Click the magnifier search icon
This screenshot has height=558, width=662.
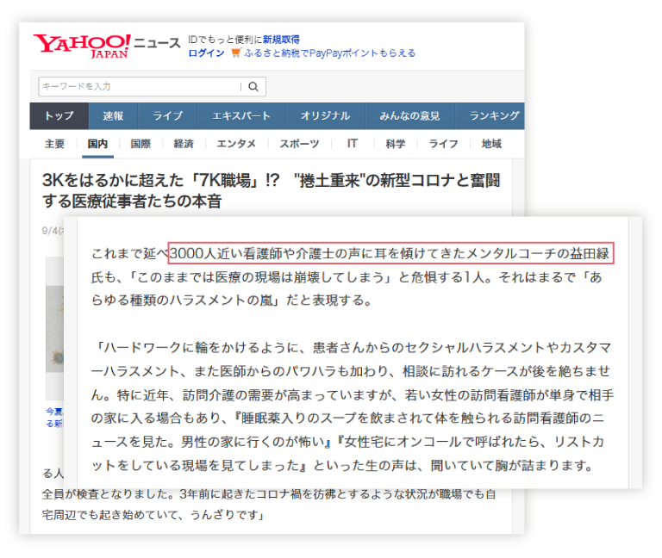(253, 86)
